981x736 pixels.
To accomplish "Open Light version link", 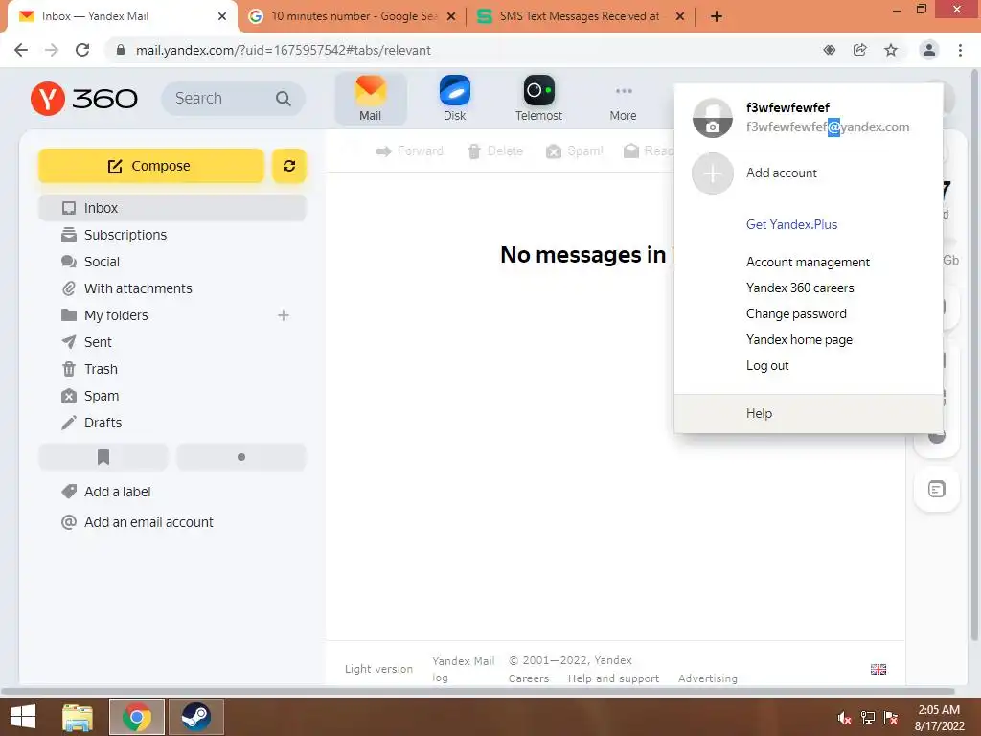I will tap(378, 669).
